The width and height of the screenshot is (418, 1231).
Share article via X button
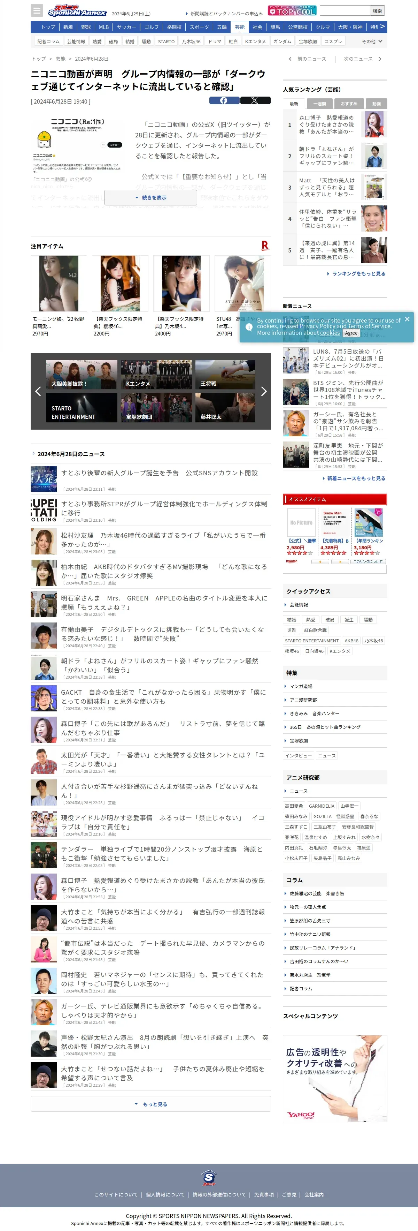click(255, 100)
